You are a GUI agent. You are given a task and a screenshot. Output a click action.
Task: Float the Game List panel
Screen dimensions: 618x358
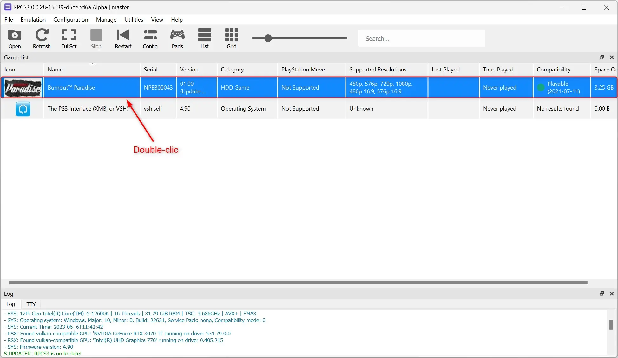point(602,57)
